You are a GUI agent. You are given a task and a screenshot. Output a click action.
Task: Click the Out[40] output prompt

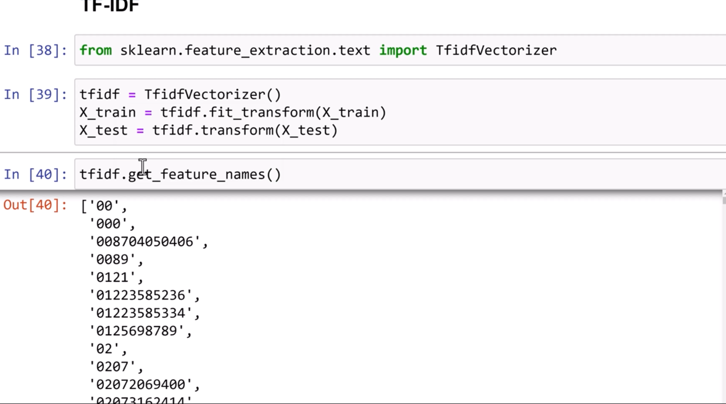pyautogui.click(x=35, y=205)
